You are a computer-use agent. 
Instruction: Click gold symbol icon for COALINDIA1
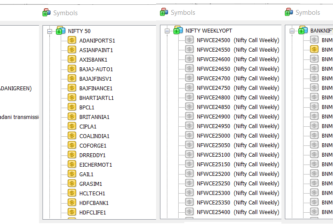[x=72, y=136]
